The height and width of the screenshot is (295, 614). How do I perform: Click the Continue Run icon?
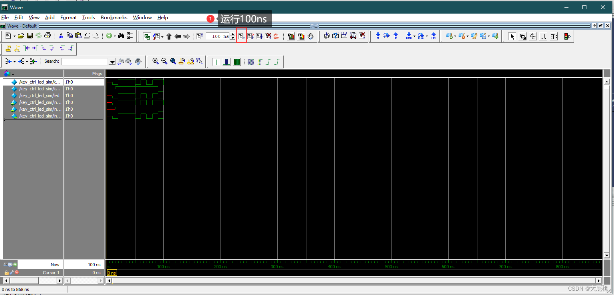coord(250,36)
